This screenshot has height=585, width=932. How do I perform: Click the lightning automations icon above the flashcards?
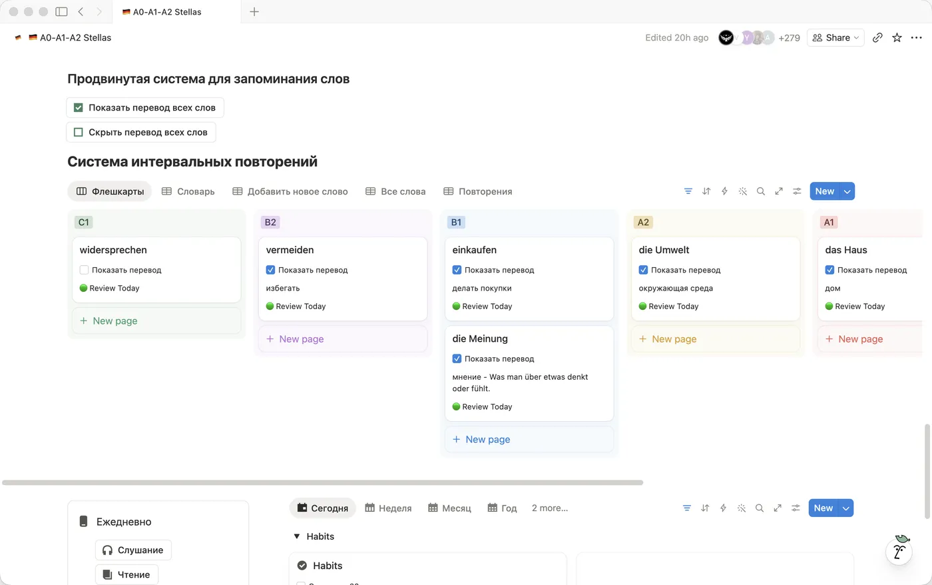tap(724, 191)
